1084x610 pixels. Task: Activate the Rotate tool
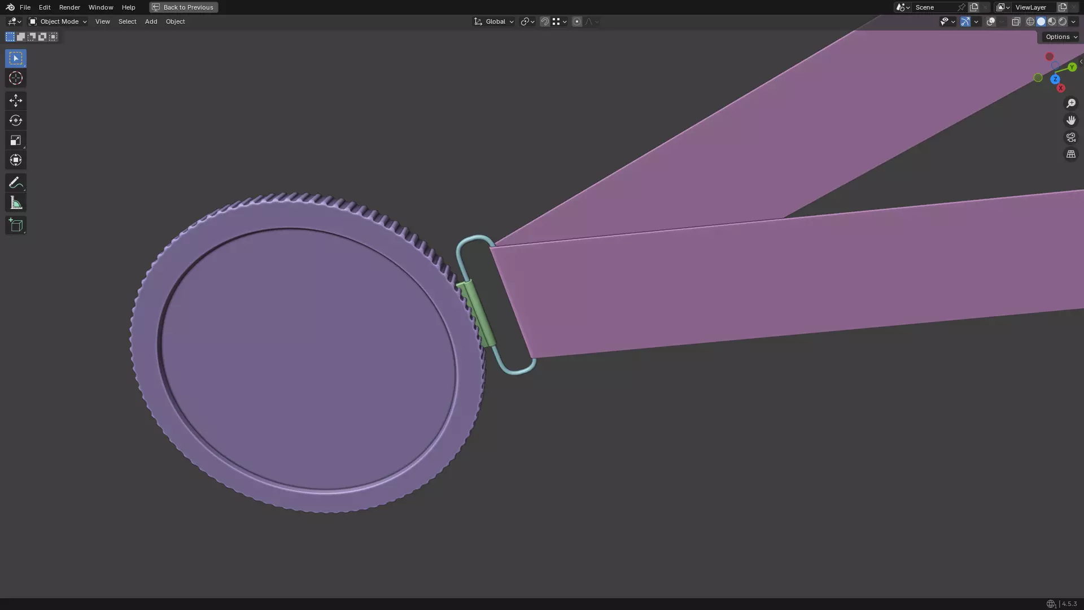pyautogui.click(x=15, y=120)
